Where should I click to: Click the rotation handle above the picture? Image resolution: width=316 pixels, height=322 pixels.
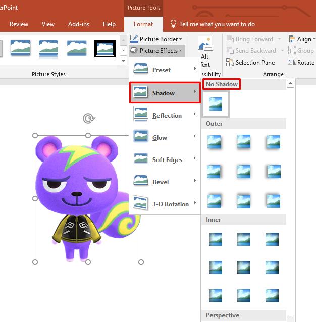[x=89, y=119]
